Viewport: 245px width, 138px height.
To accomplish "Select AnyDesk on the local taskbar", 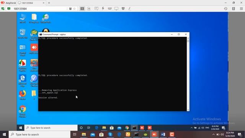I will pyautogui.click(x=154, y=135).
